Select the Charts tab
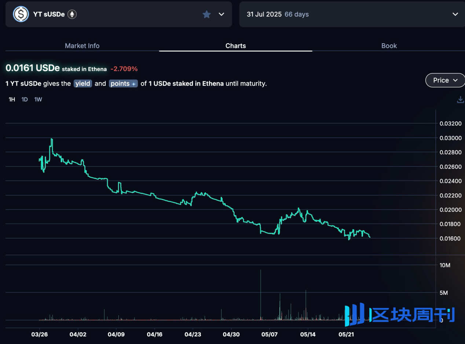This screenshot has height=344, width=465. (x=236, y=46)
